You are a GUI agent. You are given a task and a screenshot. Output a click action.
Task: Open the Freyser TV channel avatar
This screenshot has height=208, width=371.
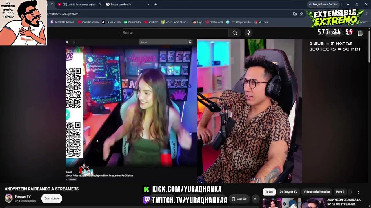click(x=9, y=198)
